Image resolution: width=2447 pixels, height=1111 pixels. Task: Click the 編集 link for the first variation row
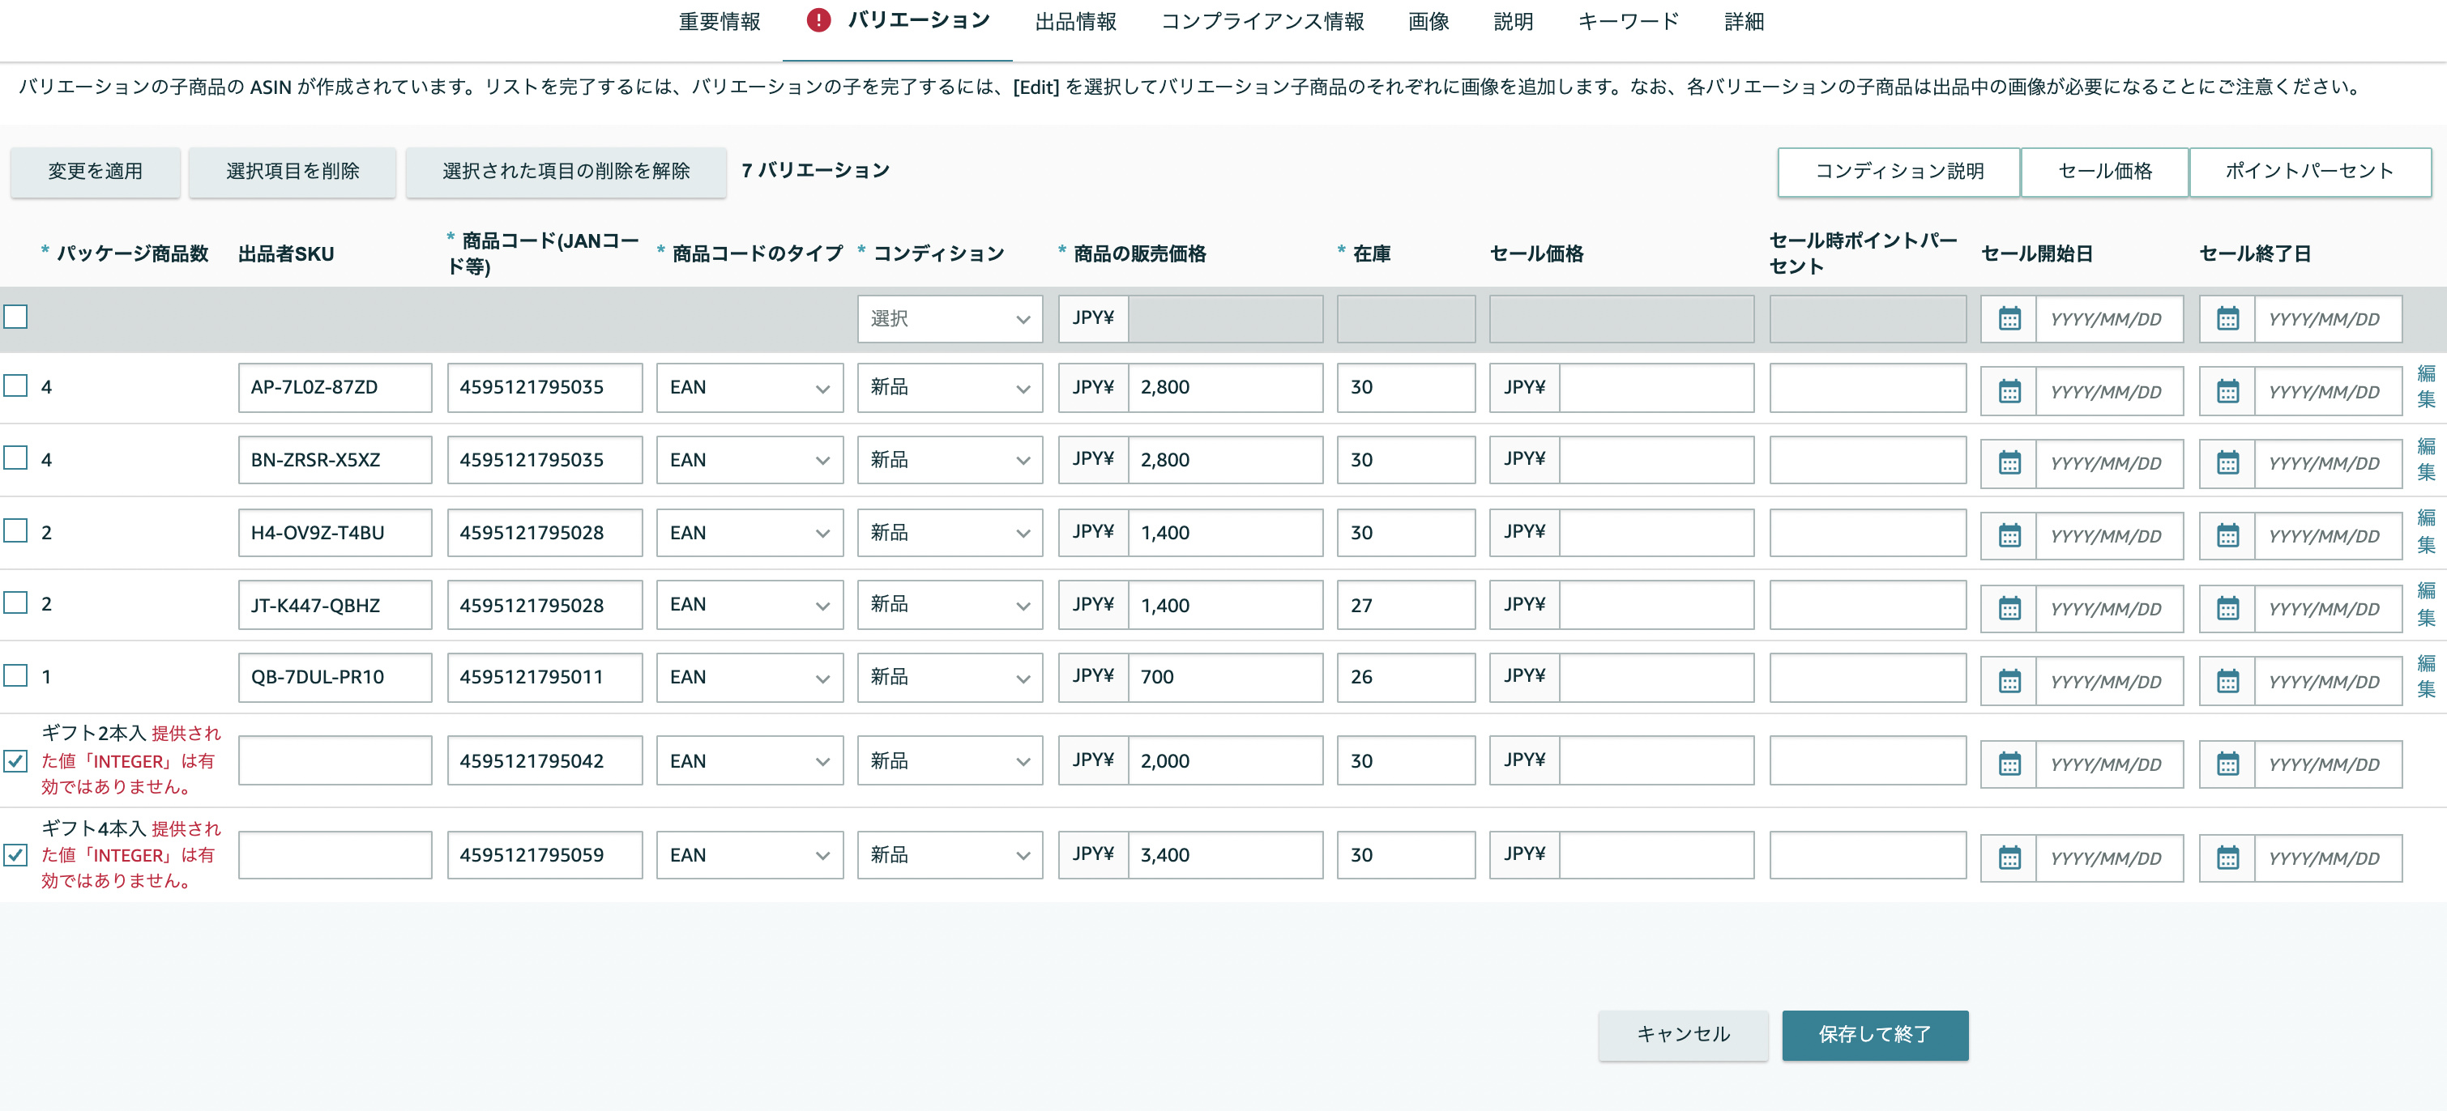tap(2425, 387)
